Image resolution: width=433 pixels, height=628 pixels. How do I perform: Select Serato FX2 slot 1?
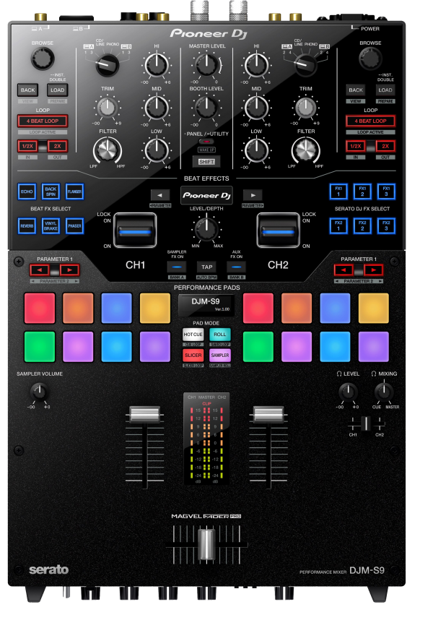point(338,226)
